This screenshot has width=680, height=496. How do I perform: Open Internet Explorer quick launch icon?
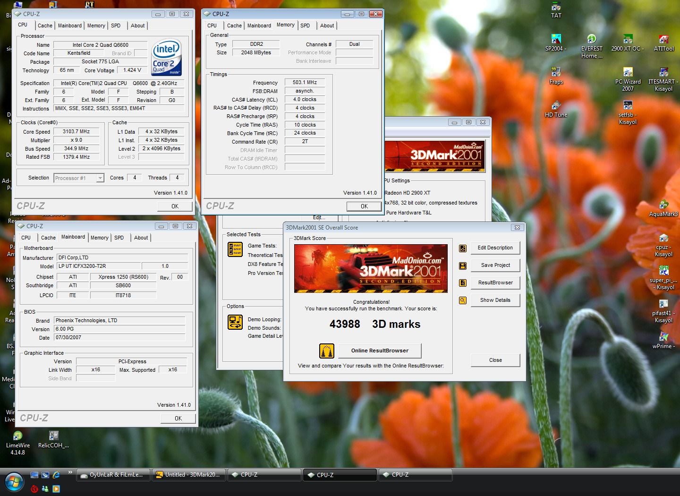pyautogui.click(x=56, y=475)
